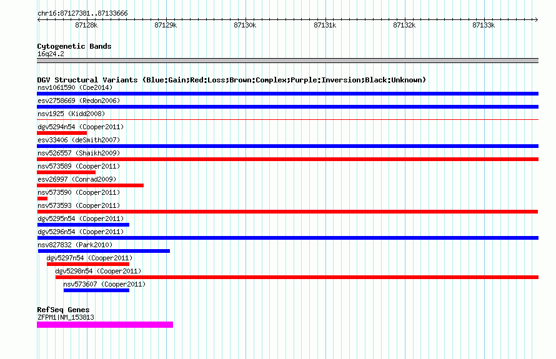Screen dimensions: 556x359
Task: Select the nsv573593 (Cooper2011) red bar
Action: coord(287,212)
